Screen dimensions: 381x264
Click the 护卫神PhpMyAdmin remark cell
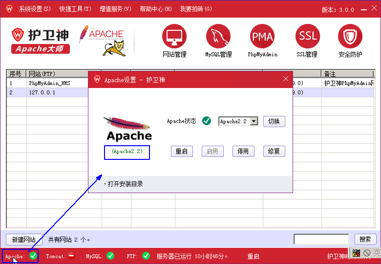point(348,83)
